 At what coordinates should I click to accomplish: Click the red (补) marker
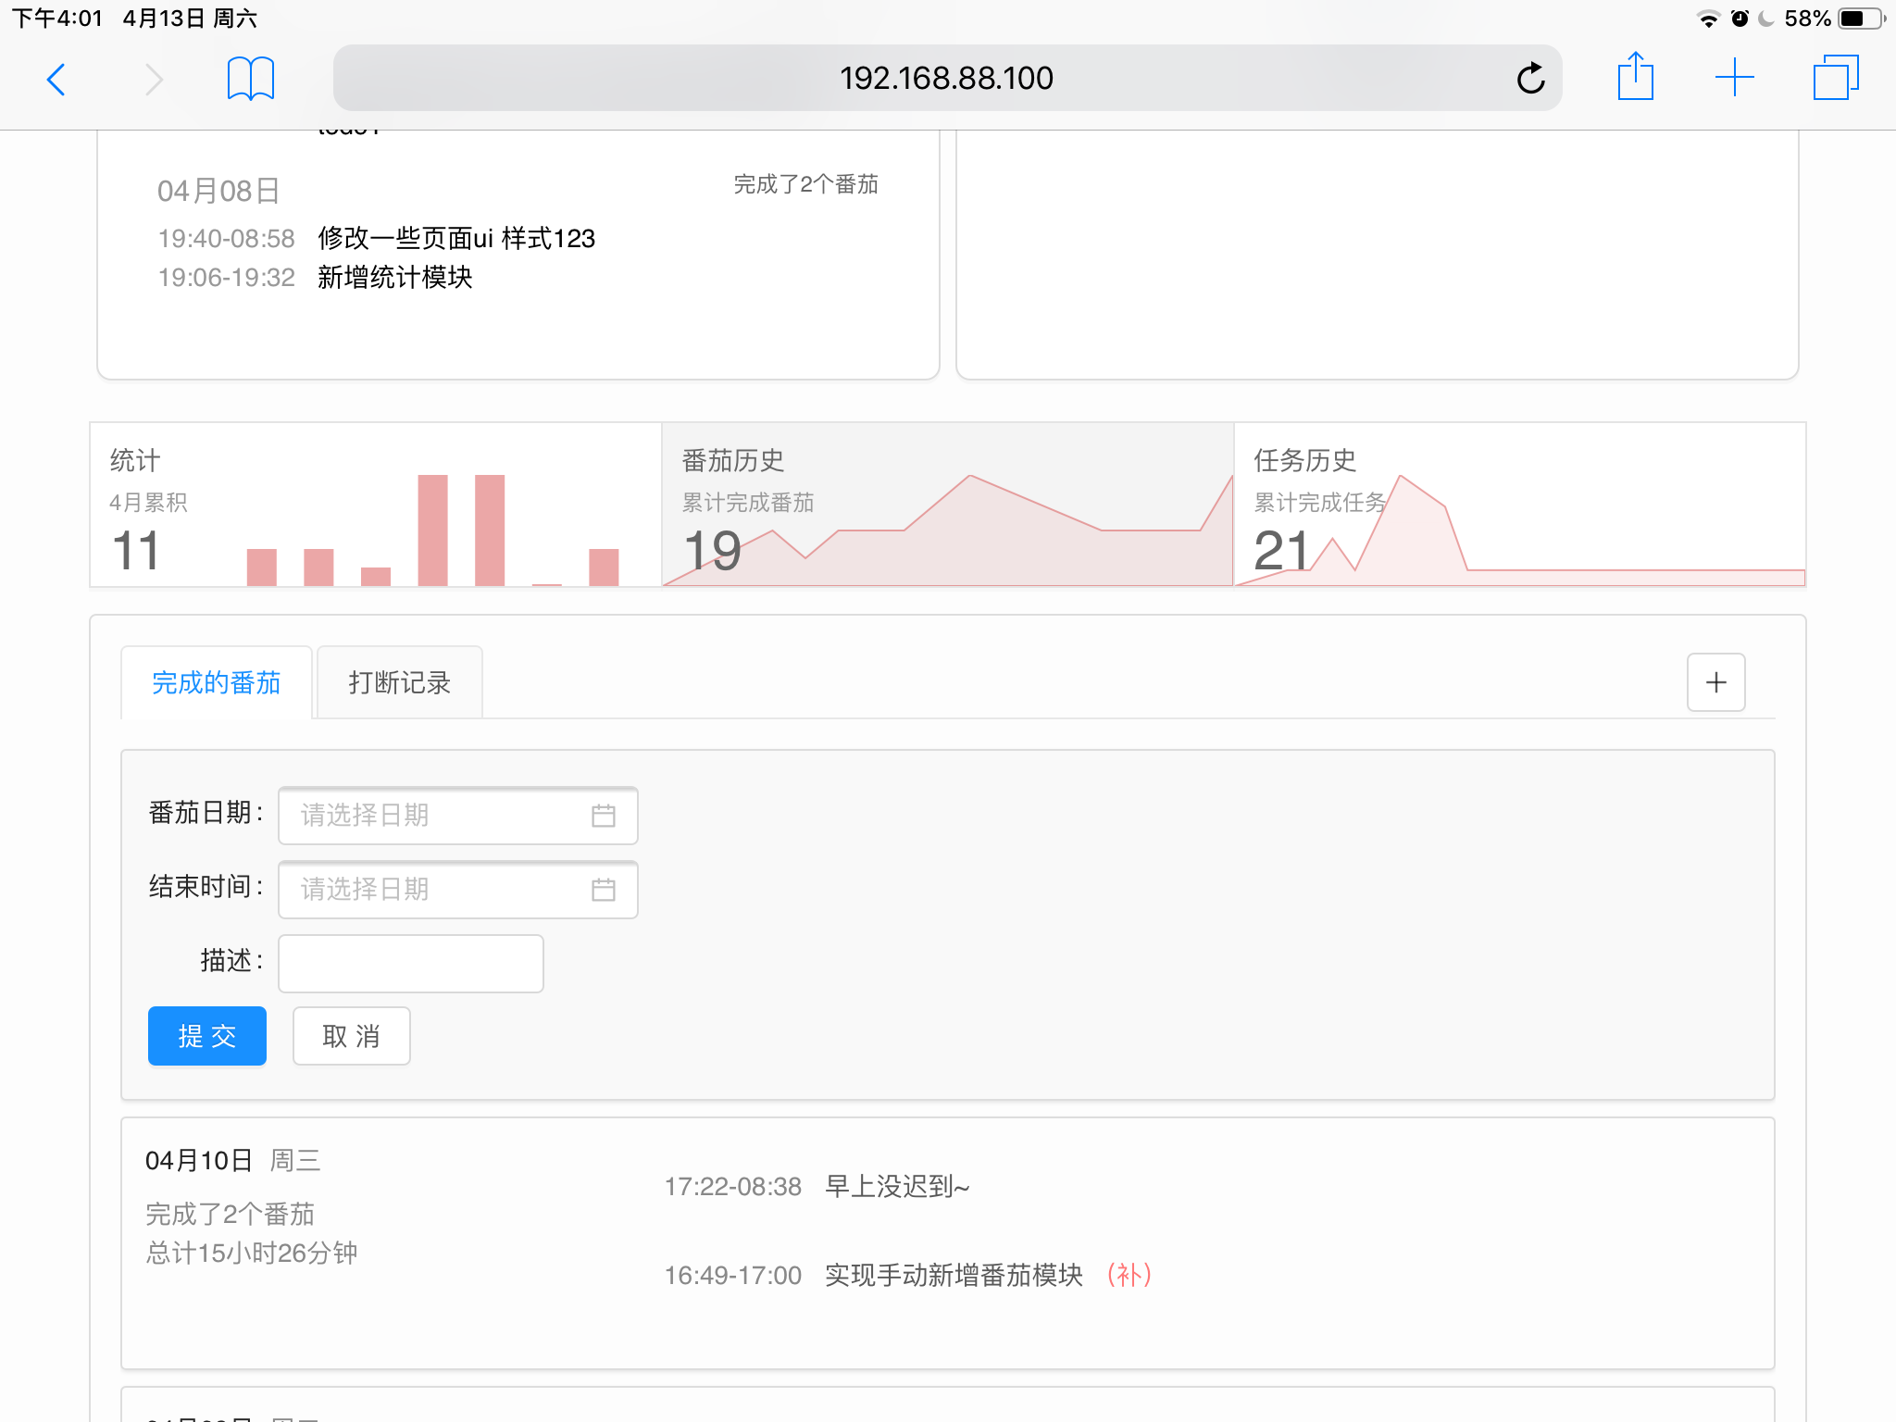pos(1129,1275)
